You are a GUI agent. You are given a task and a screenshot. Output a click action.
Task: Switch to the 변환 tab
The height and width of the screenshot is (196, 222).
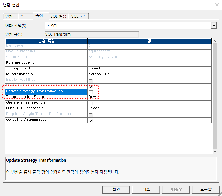pos(9,16)
